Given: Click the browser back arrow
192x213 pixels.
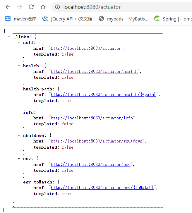Looking at the screenshot, I should pos(8,7).
